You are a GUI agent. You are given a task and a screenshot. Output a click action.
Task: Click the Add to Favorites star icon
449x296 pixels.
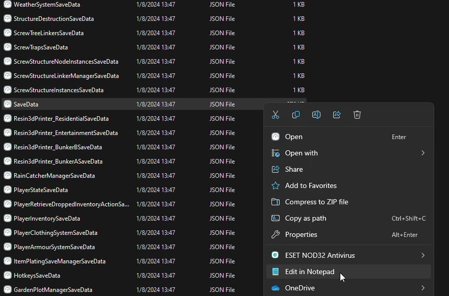(276, 185)
